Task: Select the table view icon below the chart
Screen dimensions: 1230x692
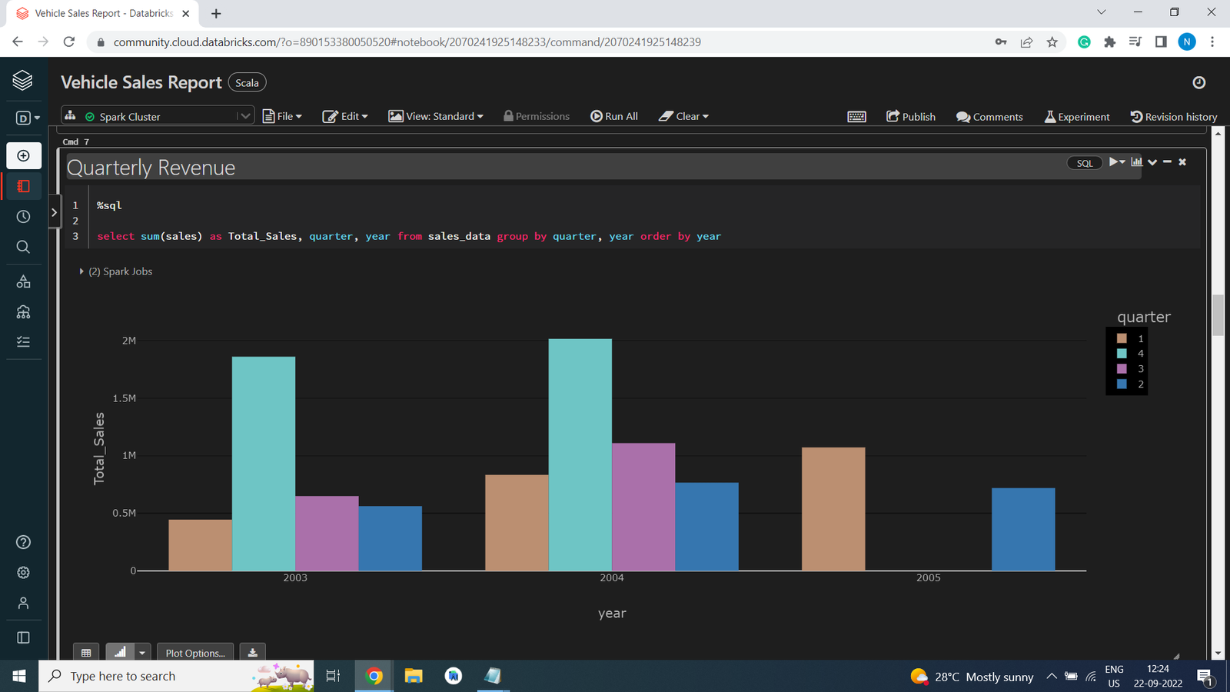Action: 86,651
